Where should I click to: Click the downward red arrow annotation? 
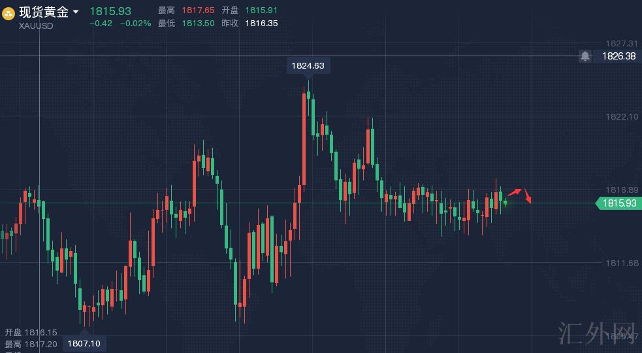[528, 195]
